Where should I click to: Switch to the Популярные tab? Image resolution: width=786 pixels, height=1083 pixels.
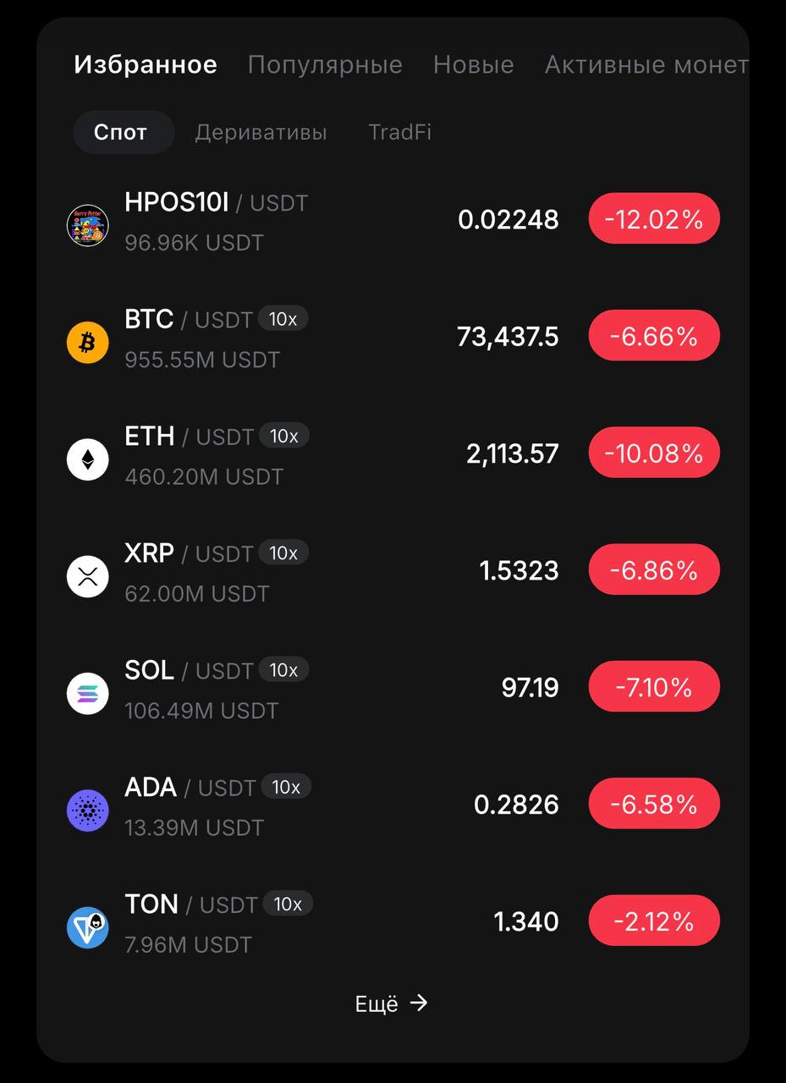click(x=325, y=64)
